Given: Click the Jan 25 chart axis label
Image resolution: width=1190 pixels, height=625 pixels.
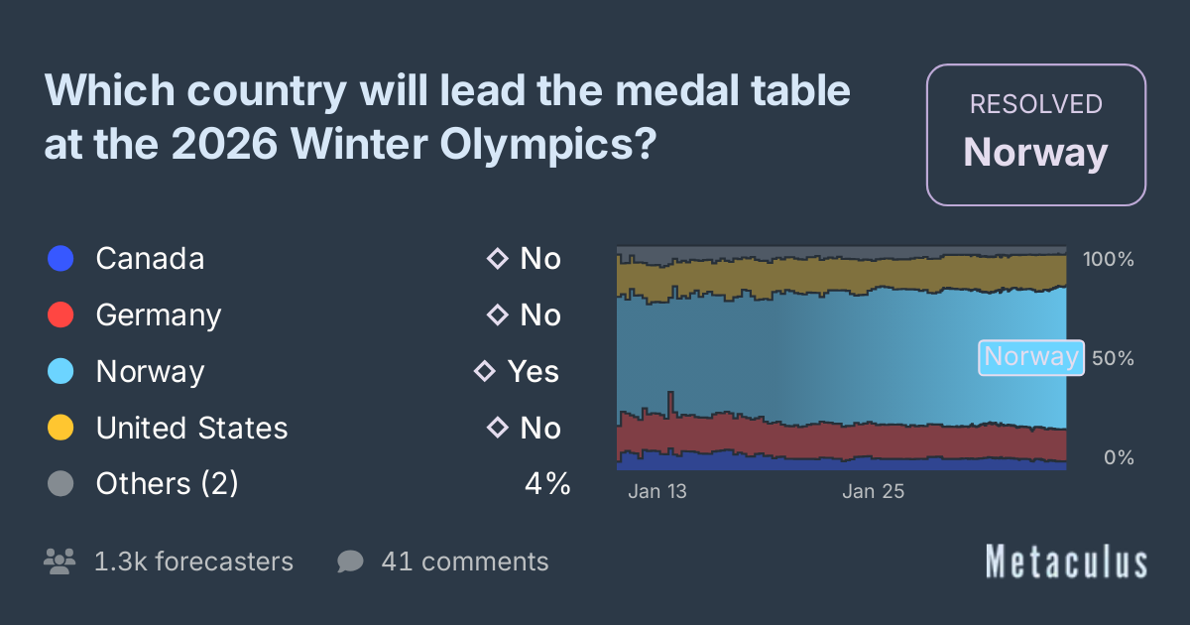Looking at the screenshot, I should point(873,491).
